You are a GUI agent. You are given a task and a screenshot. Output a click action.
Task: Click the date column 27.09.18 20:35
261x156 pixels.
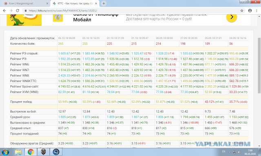coord(189,38)
